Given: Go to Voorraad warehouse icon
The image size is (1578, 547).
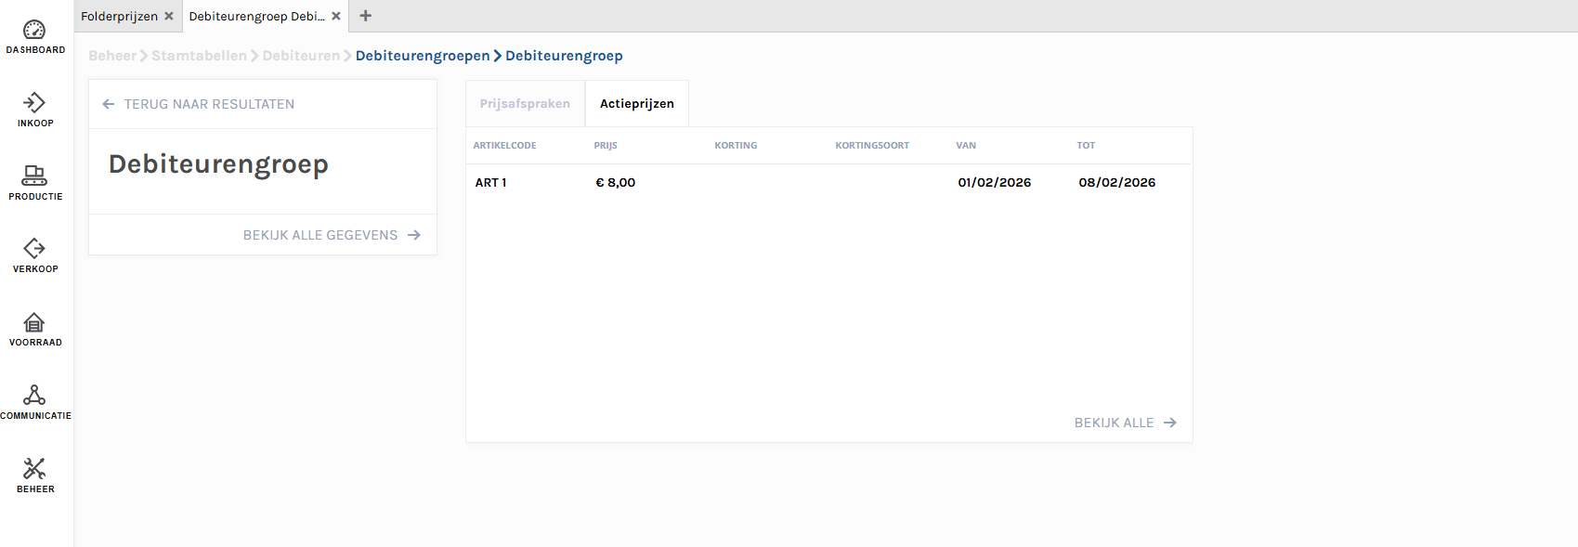Looking at the screenshot, I should coord(34,322).
